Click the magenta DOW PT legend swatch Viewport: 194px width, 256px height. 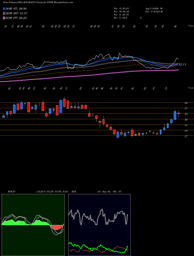4,18
